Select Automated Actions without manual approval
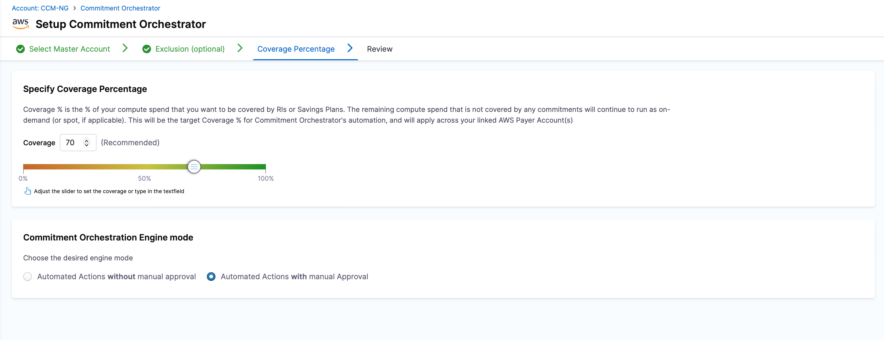This screenshot has width=884, height=340. pos(28,276)
